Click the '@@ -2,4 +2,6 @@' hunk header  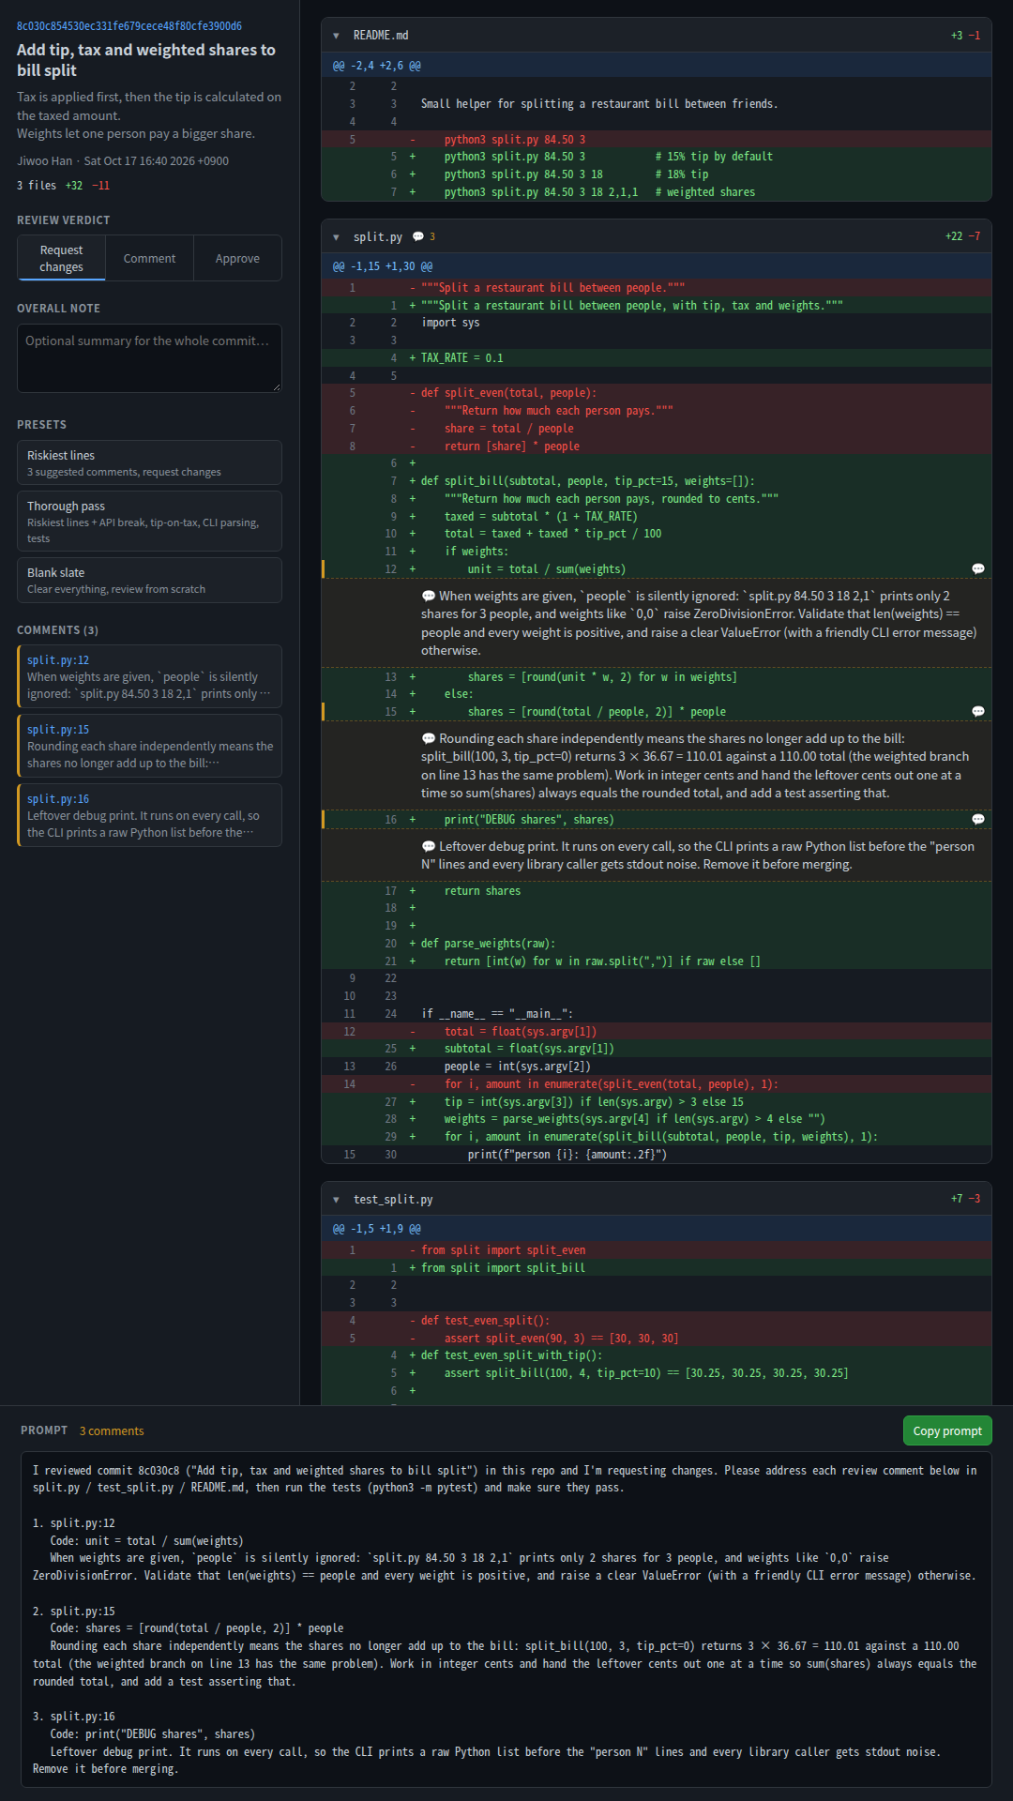[x=657, y=66]
